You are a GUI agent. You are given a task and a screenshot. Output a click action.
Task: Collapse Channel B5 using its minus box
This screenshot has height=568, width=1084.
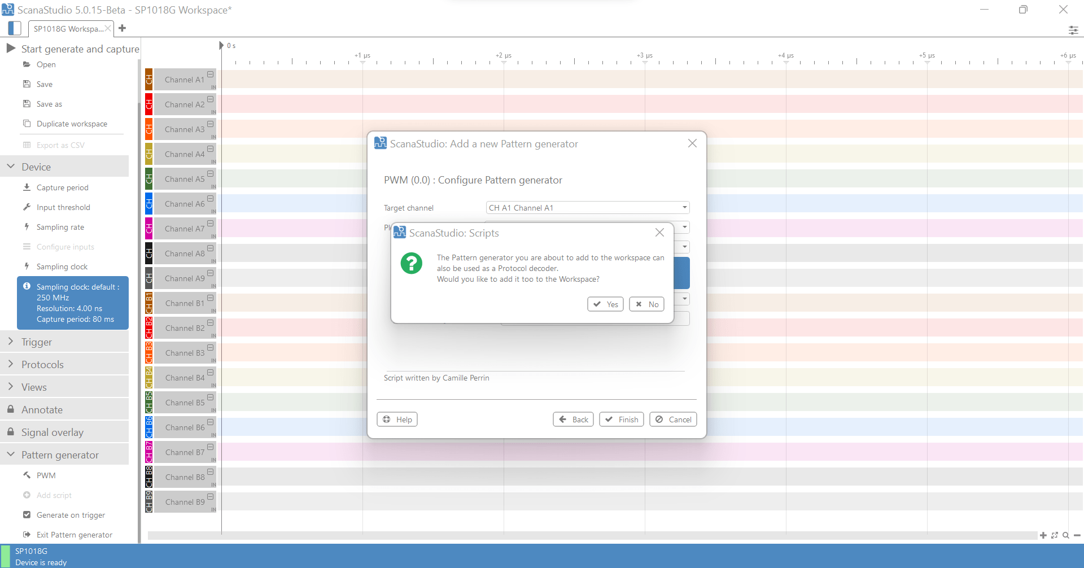tap(210, 397)
